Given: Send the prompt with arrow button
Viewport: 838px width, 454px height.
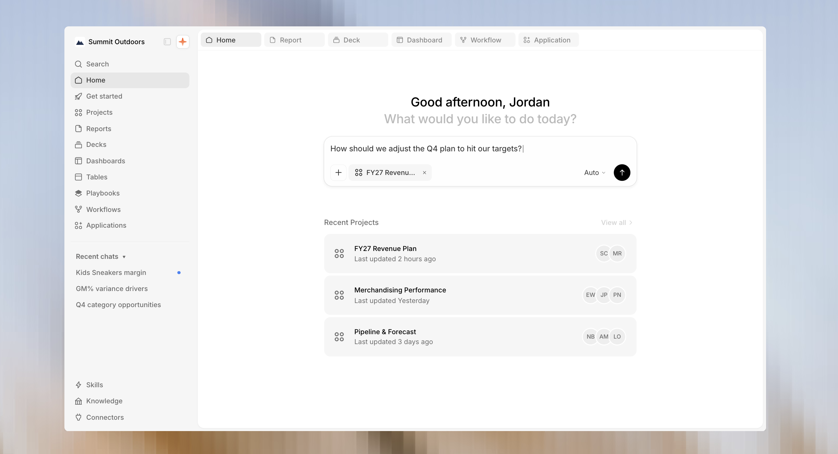Looking at the screenshot, I should tap(622, 173).
